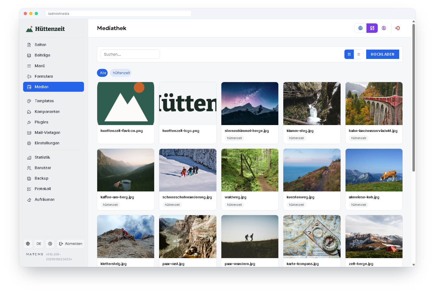Open Mail-Vorlagen in the sidebar

coord(53,132)
